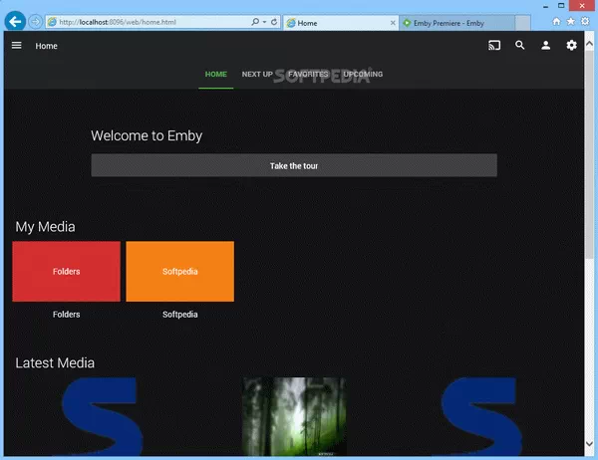Open the first blue S latest media item
598x460 pixels.
pos(102,416)
